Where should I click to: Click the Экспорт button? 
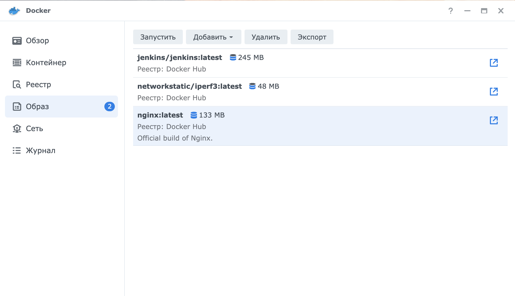pos(312,37)
